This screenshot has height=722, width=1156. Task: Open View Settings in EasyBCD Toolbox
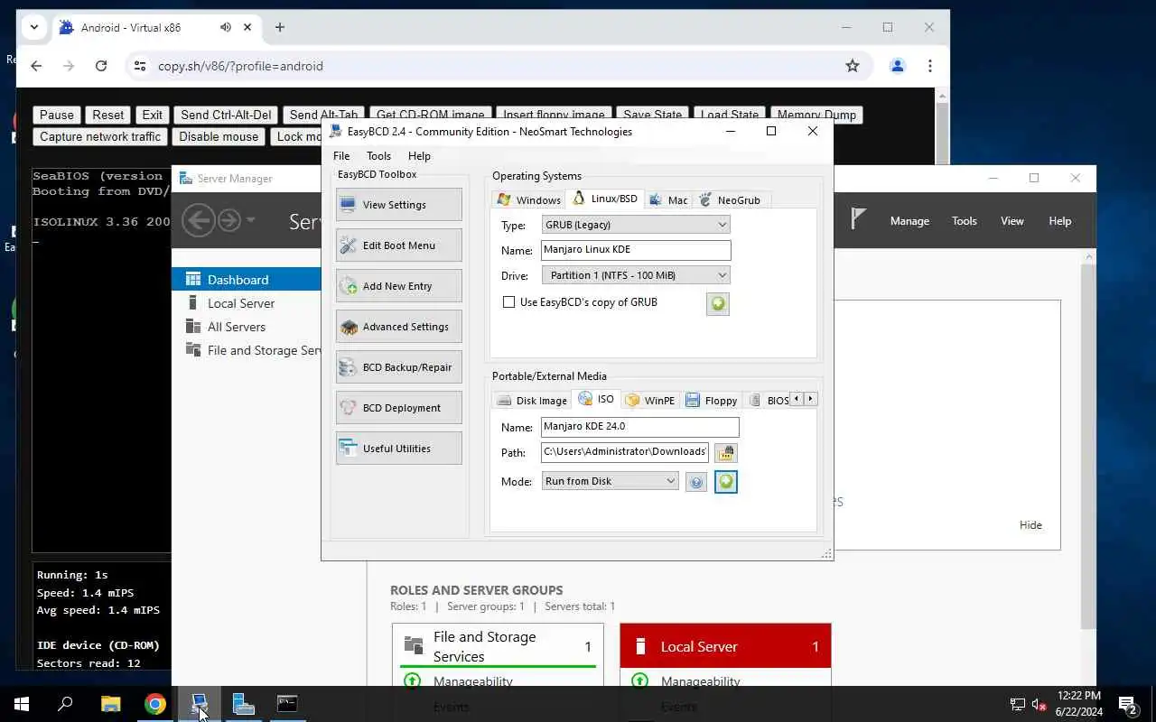pyautogui.click(x=398, y=205)
